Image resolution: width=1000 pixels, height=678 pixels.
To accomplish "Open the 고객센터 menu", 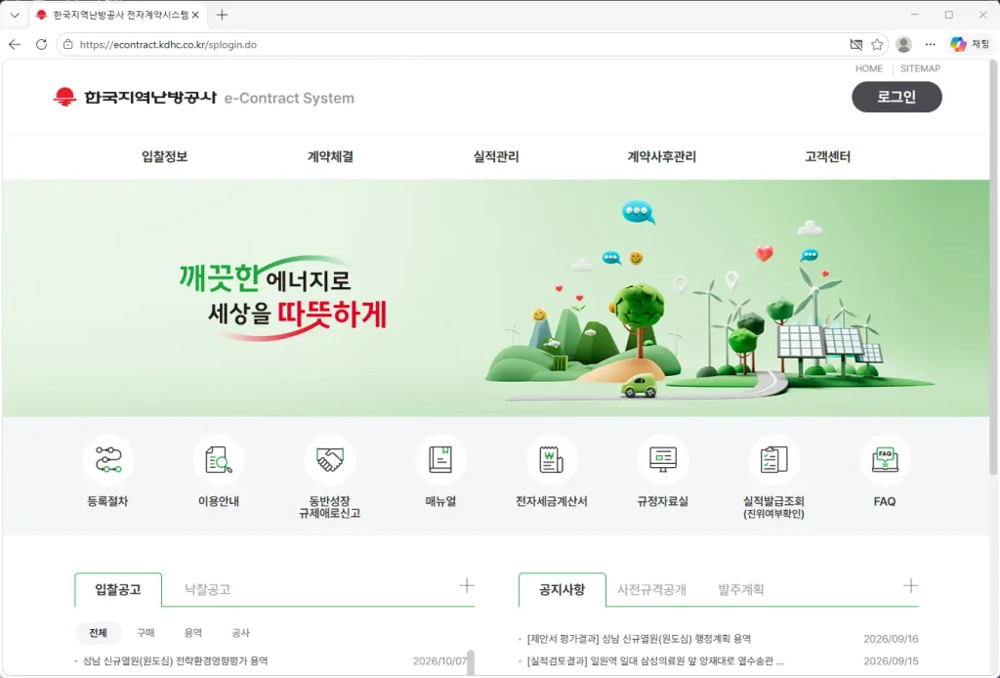I will point(828,157).
